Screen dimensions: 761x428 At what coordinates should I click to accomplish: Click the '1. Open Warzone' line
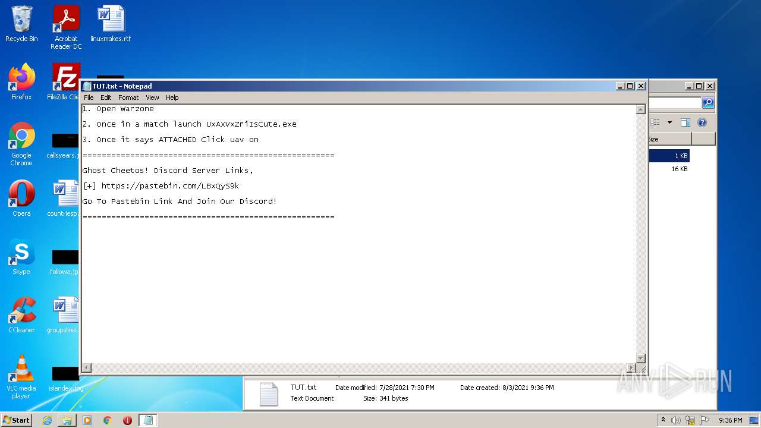(x=118, y=109)
